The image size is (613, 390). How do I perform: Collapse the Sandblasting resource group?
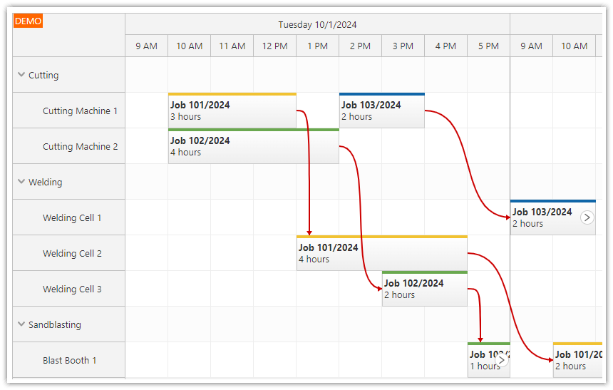click(x=21, y=324)
